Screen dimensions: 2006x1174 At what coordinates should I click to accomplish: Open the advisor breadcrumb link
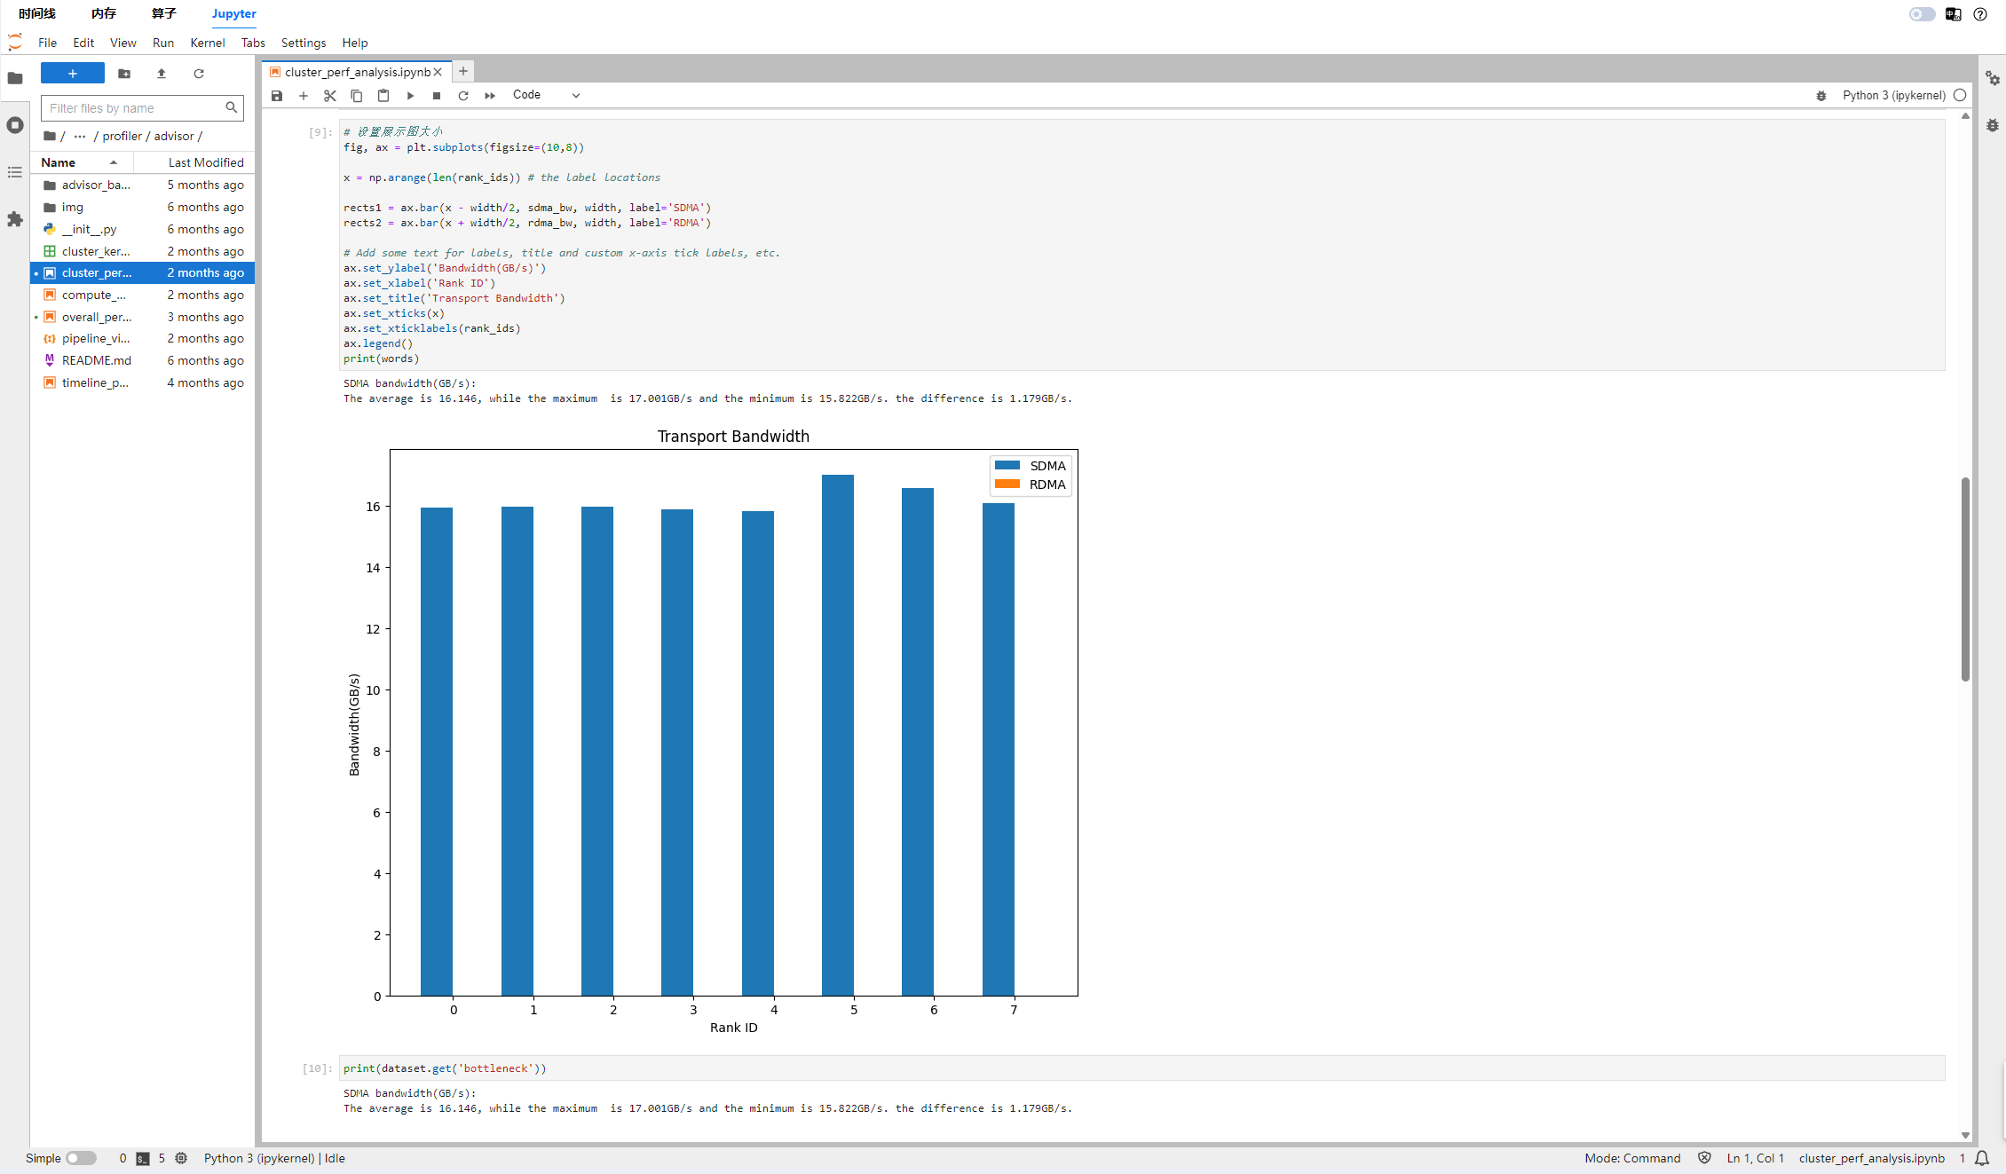pos(174,136)
